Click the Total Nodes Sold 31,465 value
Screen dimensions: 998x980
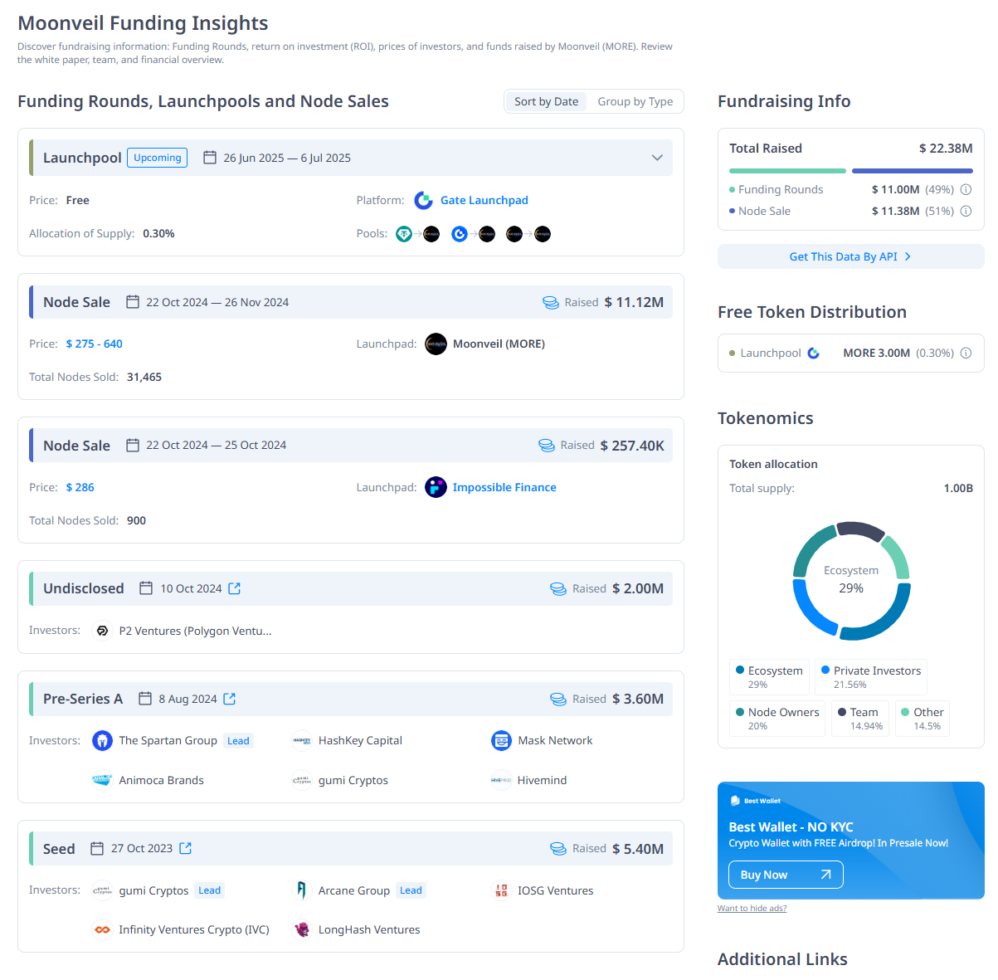point(144,377)
